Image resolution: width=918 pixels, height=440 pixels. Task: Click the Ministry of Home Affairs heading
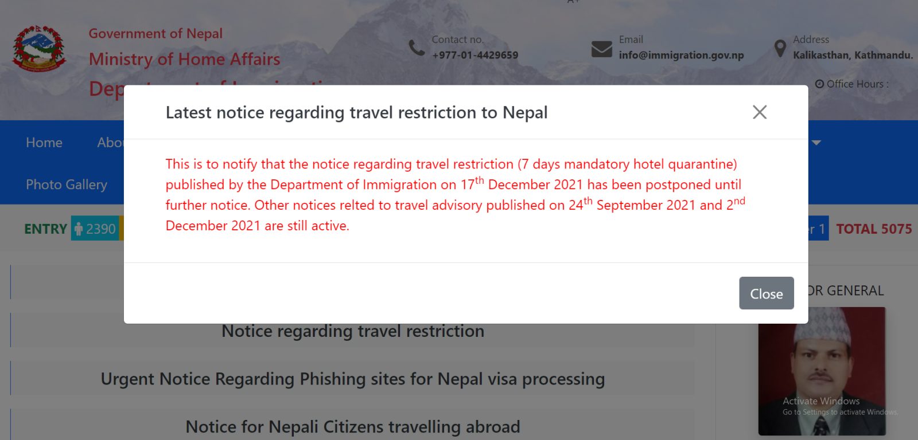point(185,59)
